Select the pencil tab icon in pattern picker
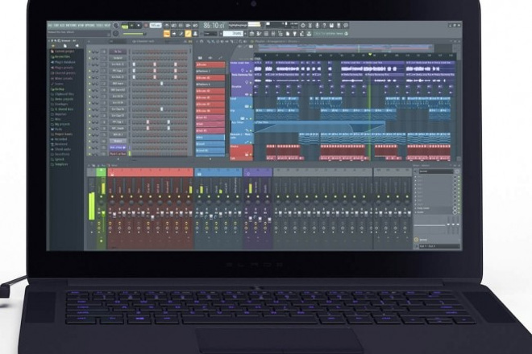This screenshot has width=532, height=354. click(221, 58)
